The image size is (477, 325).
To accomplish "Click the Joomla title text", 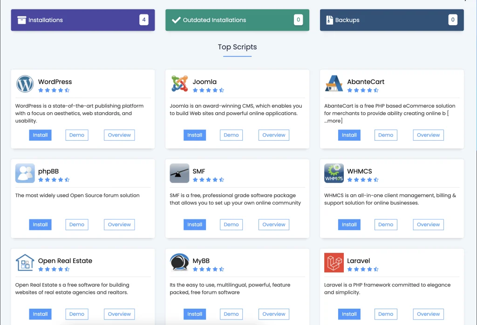I will 204,82.
